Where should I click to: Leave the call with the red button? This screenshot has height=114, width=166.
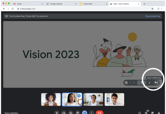click(x=100, y=112)
